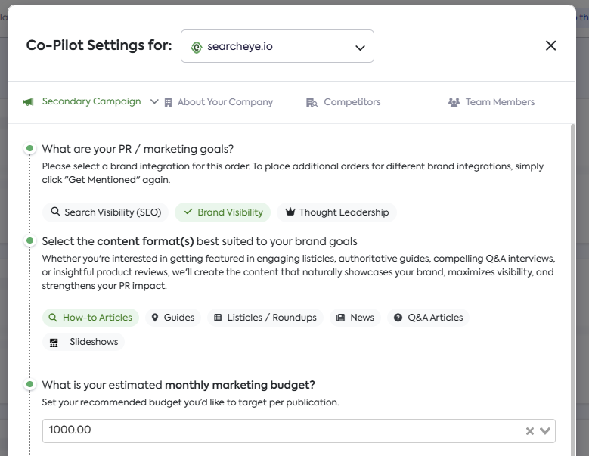589x456 pixels.
Task: Click the question mark icon on Q&A Articles
Action: tap(398, 318)
